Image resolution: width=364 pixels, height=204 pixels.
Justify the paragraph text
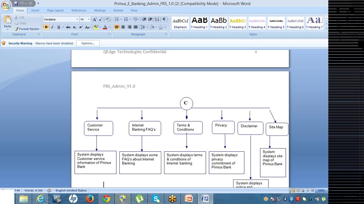pos(136,27)
